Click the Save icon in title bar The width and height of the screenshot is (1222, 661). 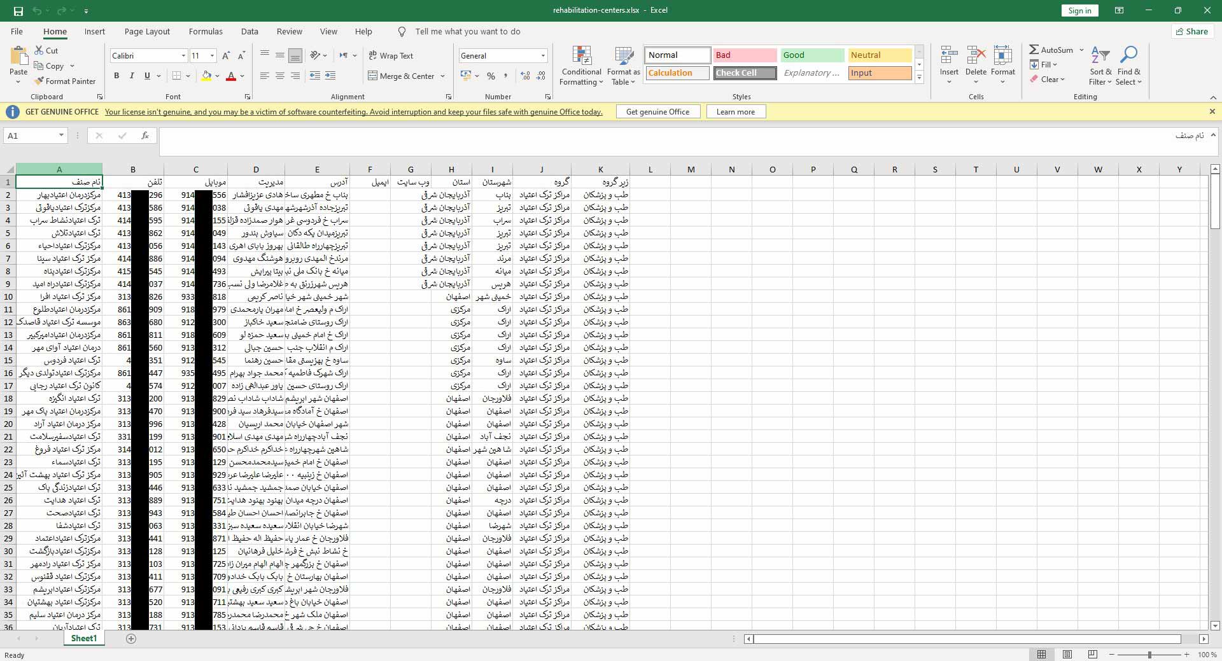18,11
